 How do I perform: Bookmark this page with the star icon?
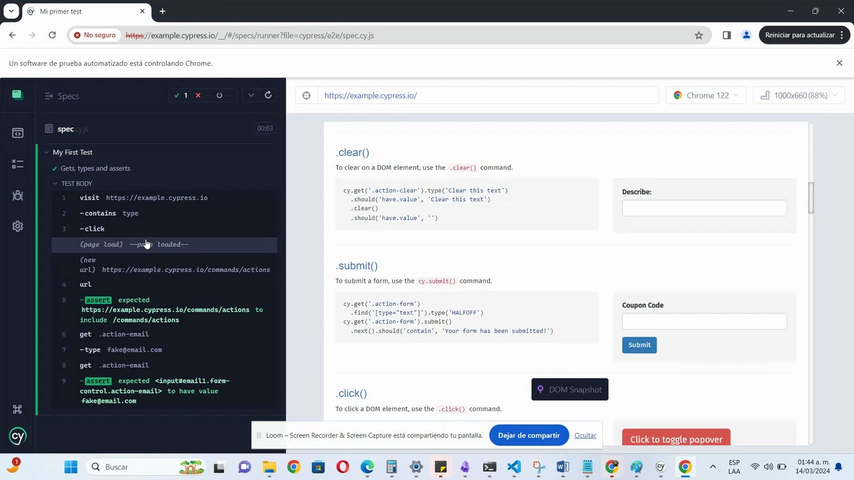pyautogui.click(x=699, y=35)
